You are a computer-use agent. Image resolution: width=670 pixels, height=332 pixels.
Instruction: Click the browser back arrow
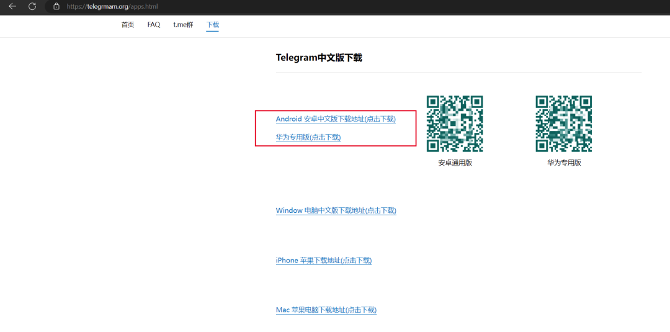(x=12, y=6)
